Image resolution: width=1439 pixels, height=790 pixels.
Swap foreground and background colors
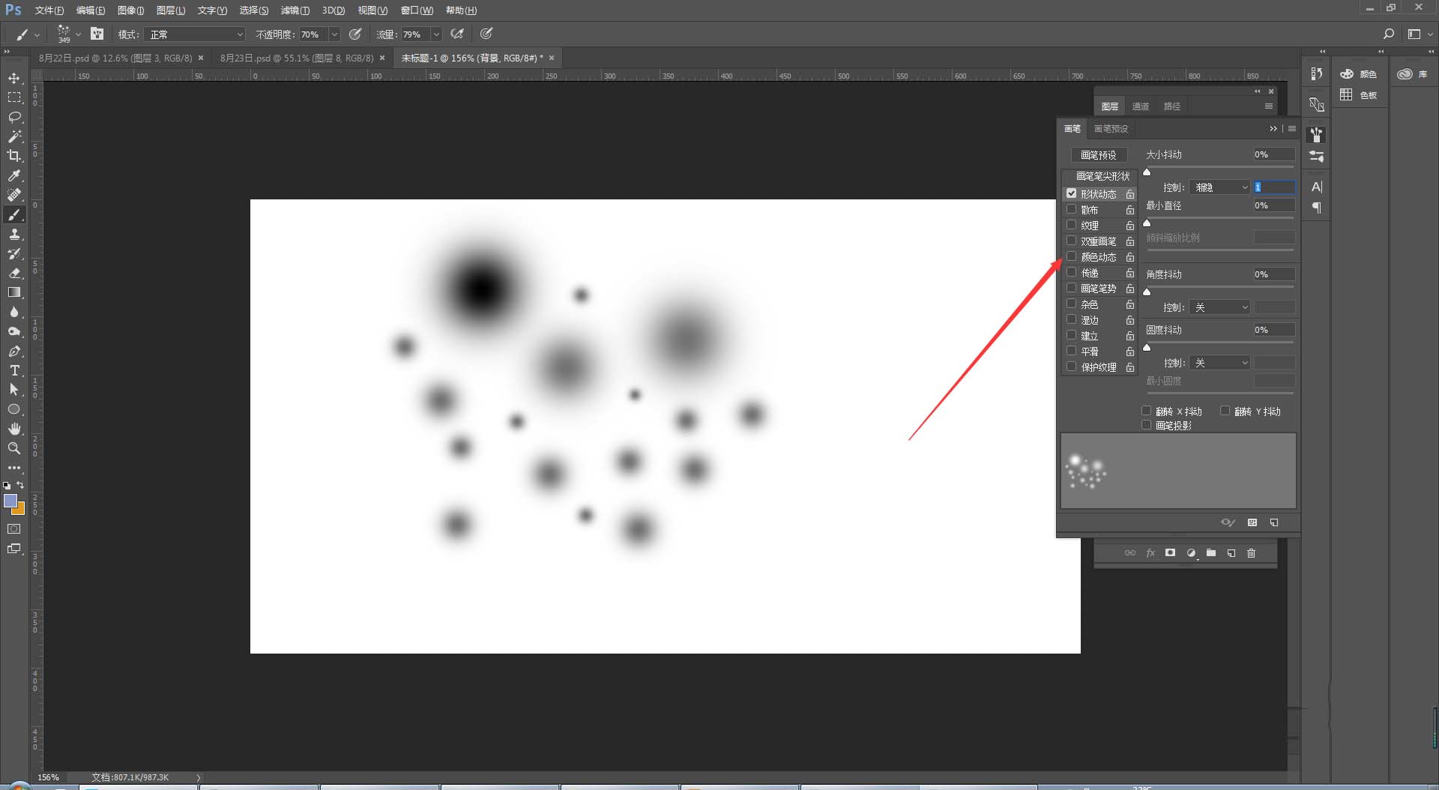20,485
